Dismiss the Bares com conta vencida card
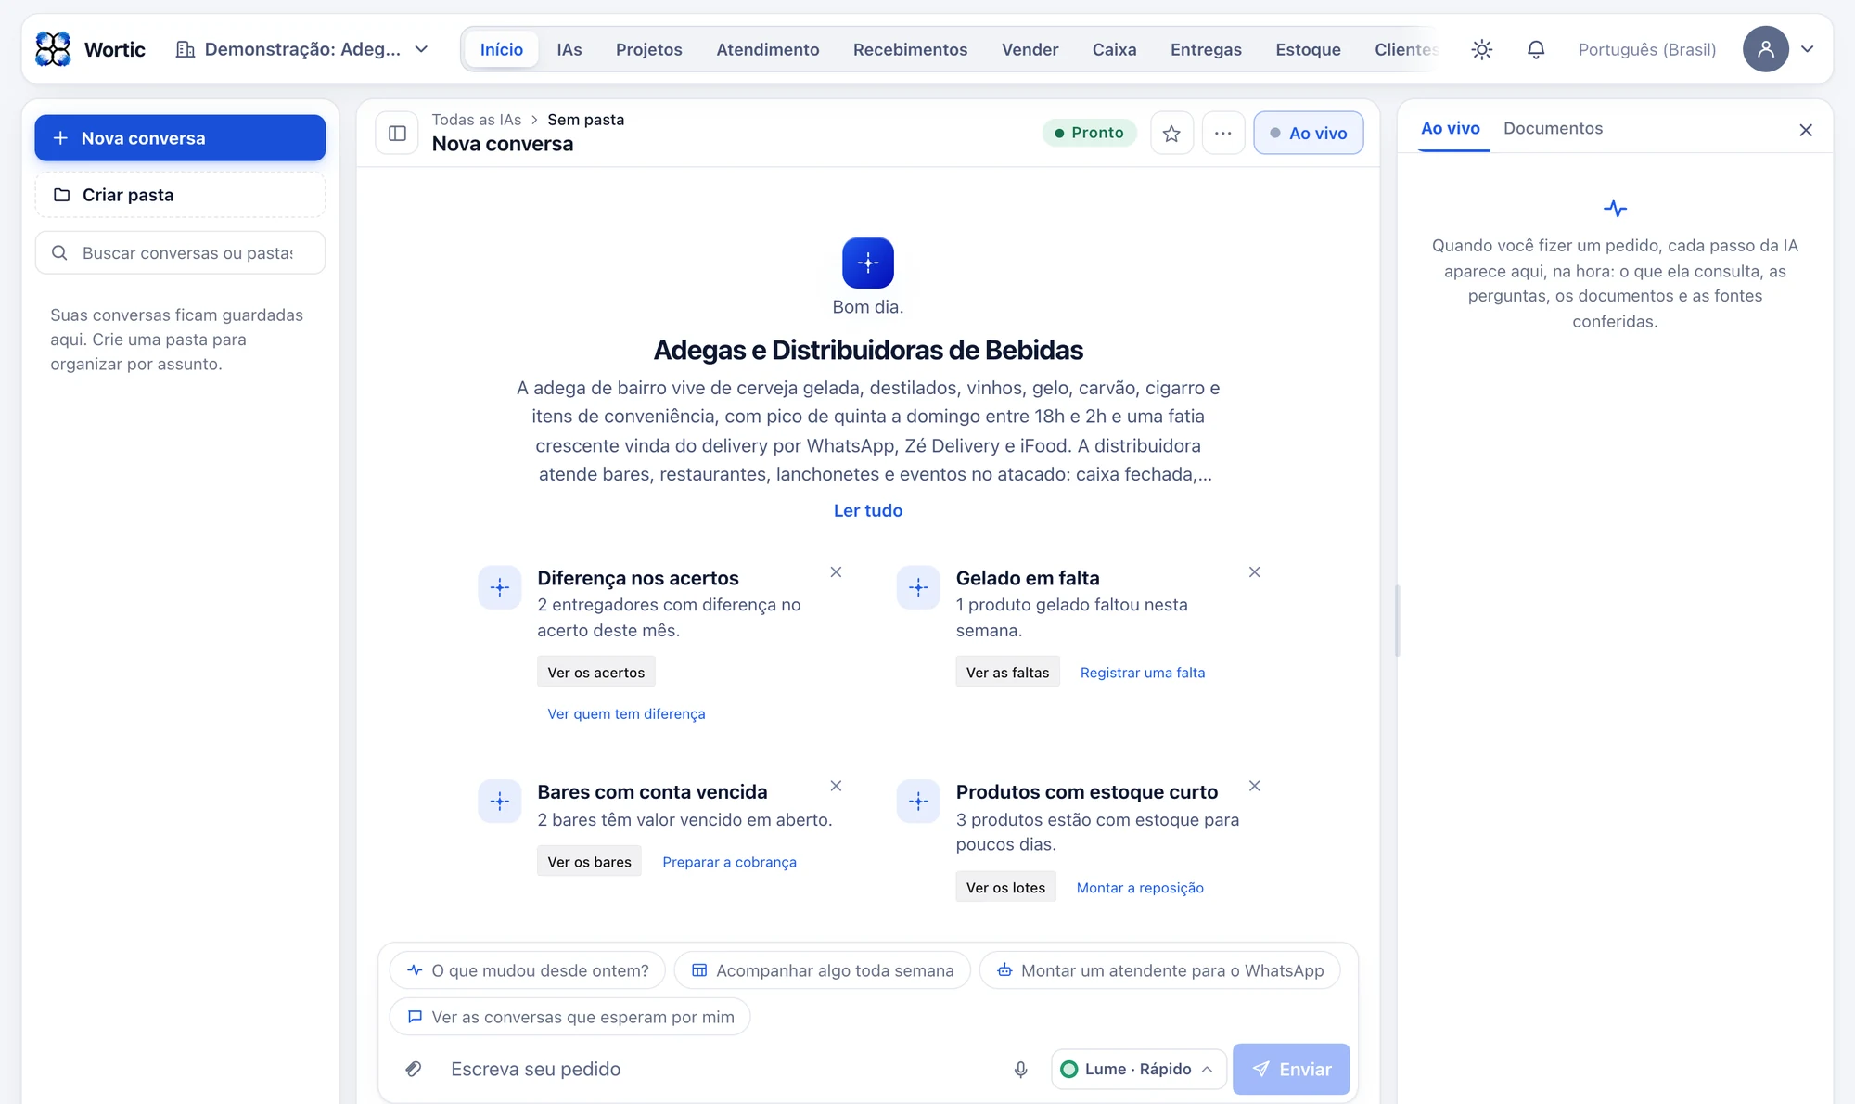This screenshot has height=1104, width=1855. point(836,786)
